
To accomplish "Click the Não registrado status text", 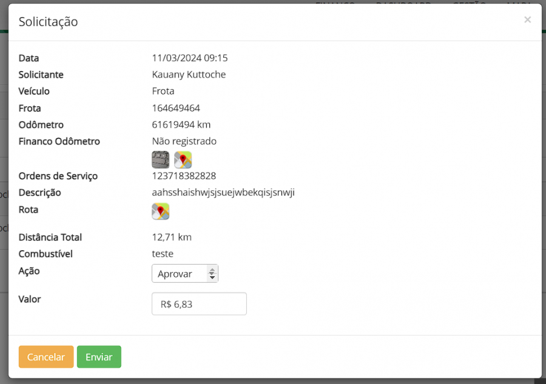I will pyautogui.click(x=184, y=141).
